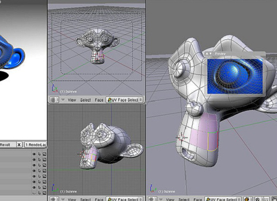This screenshot has width=277, height=201.
Task: Collapse header menus arrow in top viewport header
Action: click(63, 100)
